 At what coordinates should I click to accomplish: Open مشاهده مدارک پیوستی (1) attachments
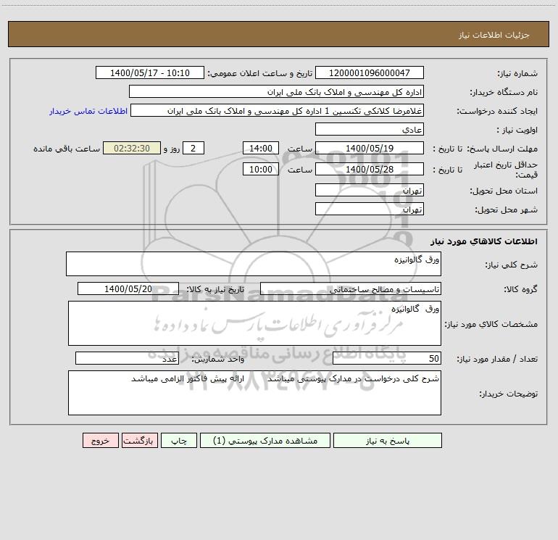tap(265, 440)
